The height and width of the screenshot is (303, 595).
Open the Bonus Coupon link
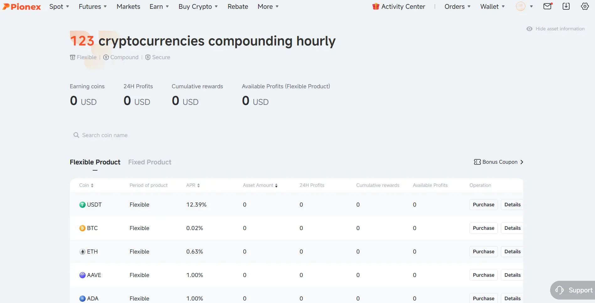coord(499,162)
